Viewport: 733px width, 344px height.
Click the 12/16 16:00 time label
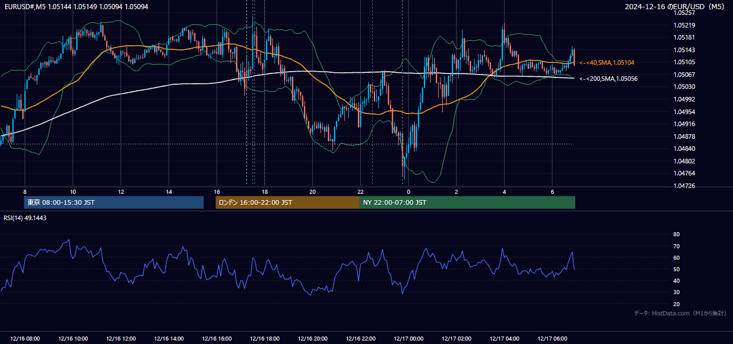(x=216, y=339)
